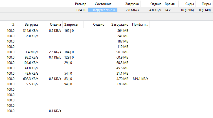The width and height of the screenshot is (213, 118).
Task: Select torrent size value 1.64 ГБ
Action: [x=81, y=10]
